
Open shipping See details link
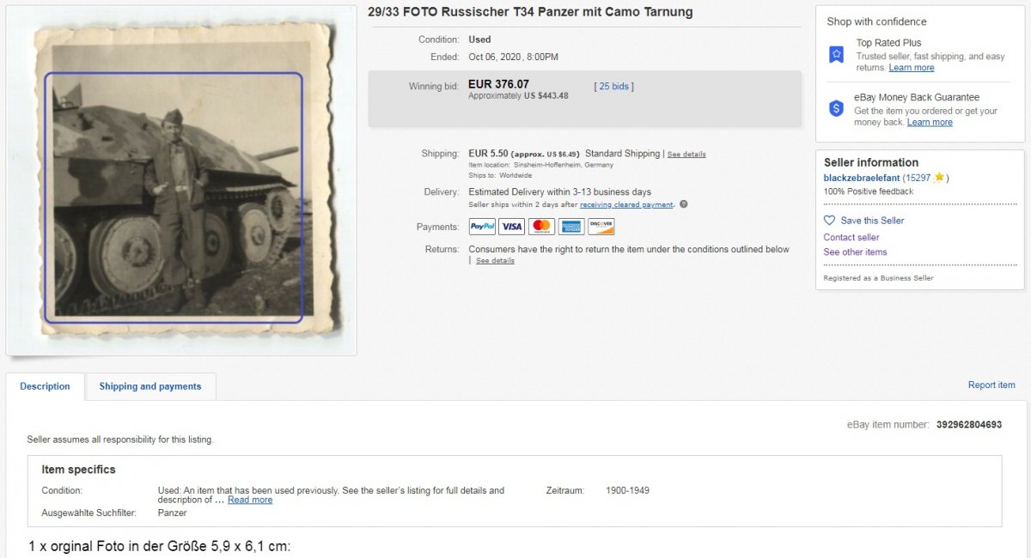pyautogui.click(x=686, y=155)
